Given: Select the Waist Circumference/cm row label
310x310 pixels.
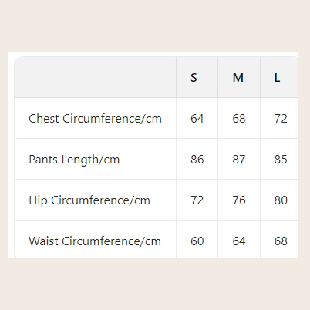Looking at the screenshot, I should click(x=95, y=241).
